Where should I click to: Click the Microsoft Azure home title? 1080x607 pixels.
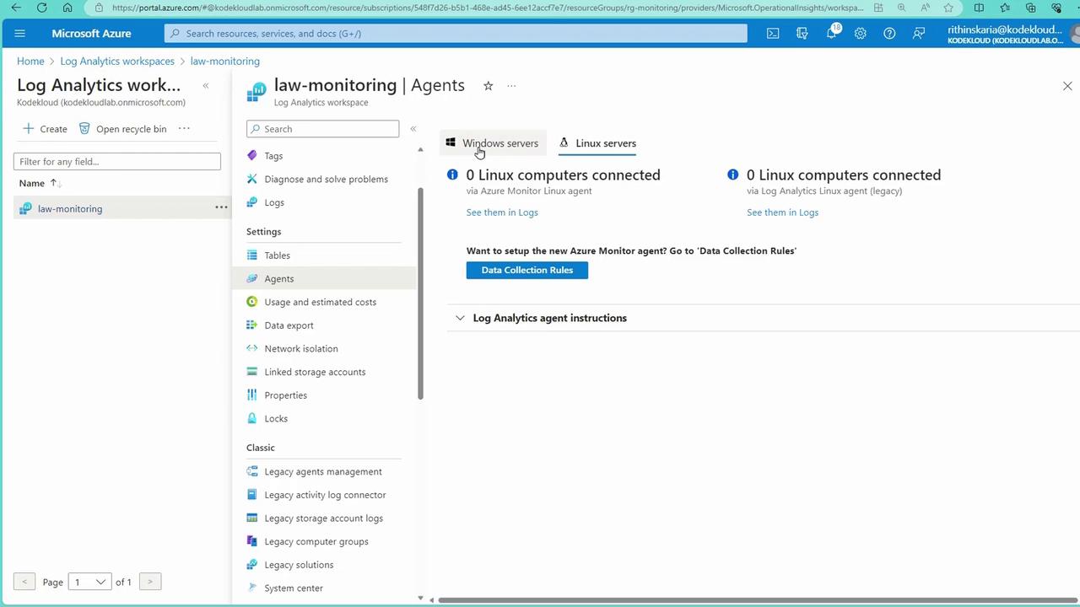[91, 34]
